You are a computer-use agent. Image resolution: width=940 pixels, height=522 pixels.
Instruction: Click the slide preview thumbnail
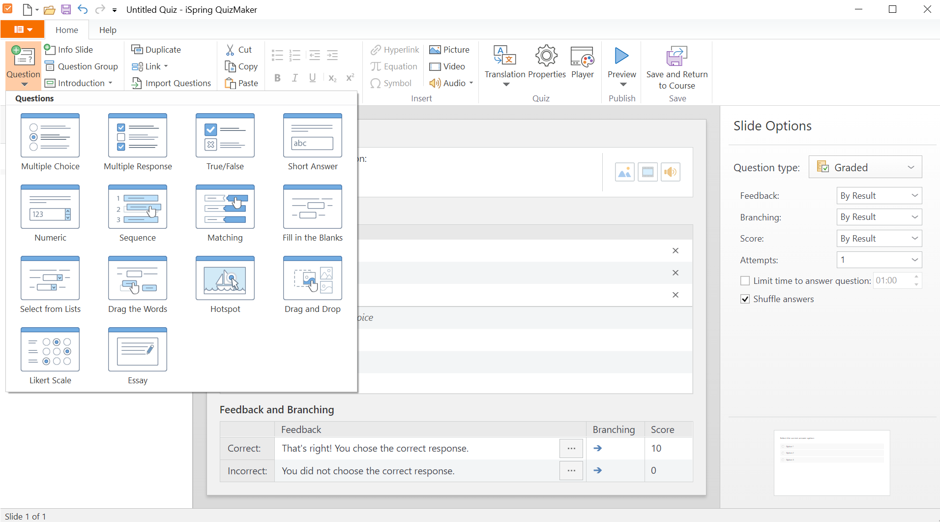[x=832, y=463]
